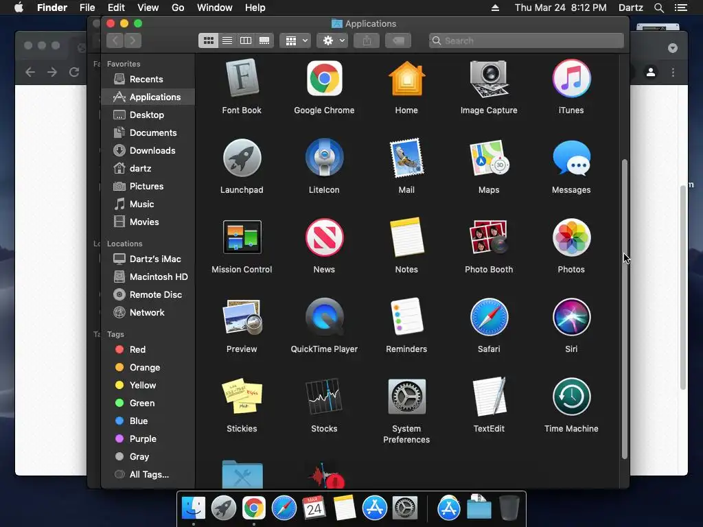Select the Safari app in Applications grid
703x527 pixels.
pyautogui.click(x=489, y=317)
